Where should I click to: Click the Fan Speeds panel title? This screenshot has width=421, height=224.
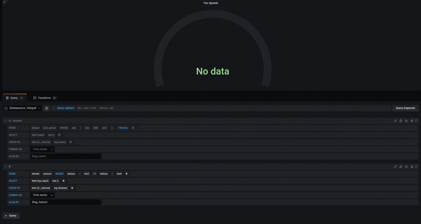211,3
